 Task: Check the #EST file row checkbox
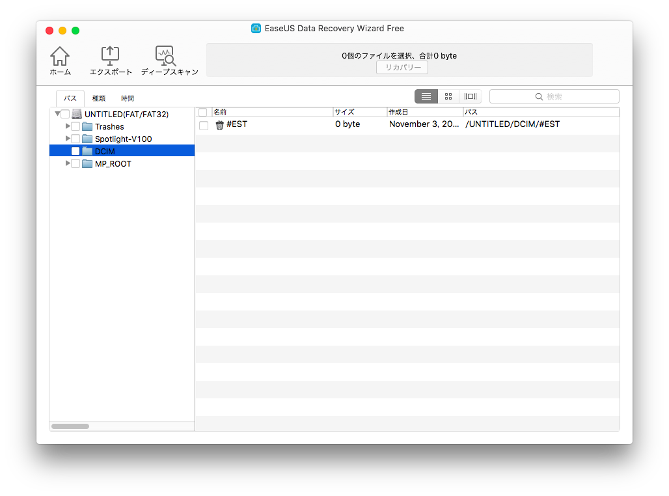[204, 125]
